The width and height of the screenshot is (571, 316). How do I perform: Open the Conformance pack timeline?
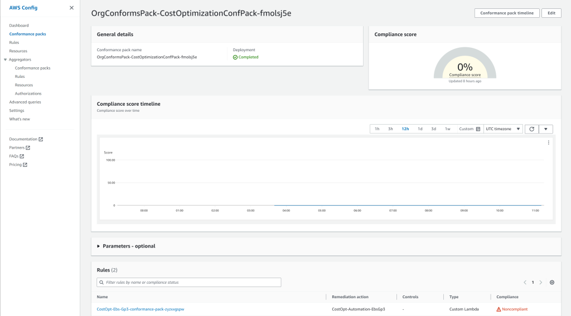click(507, 13)
